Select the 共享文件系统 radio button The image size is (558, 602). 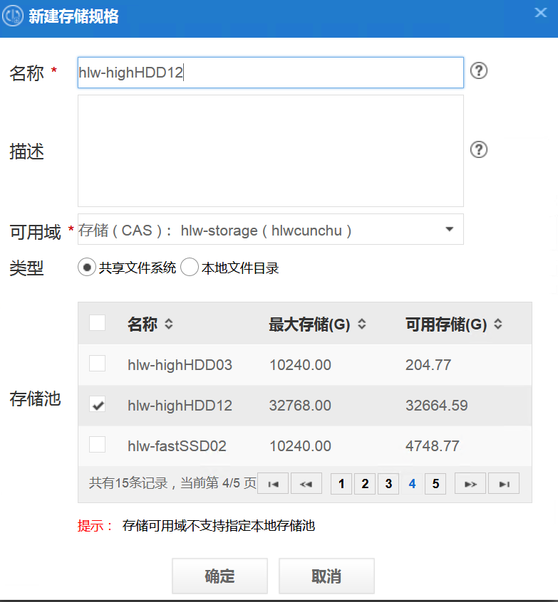[87, 268]
